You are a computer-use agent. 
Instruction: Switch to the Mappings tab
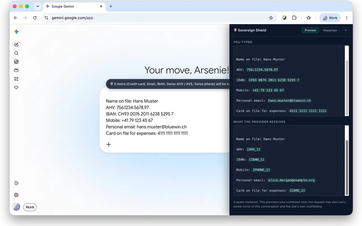pyautogui.click(x=330, y=30)
